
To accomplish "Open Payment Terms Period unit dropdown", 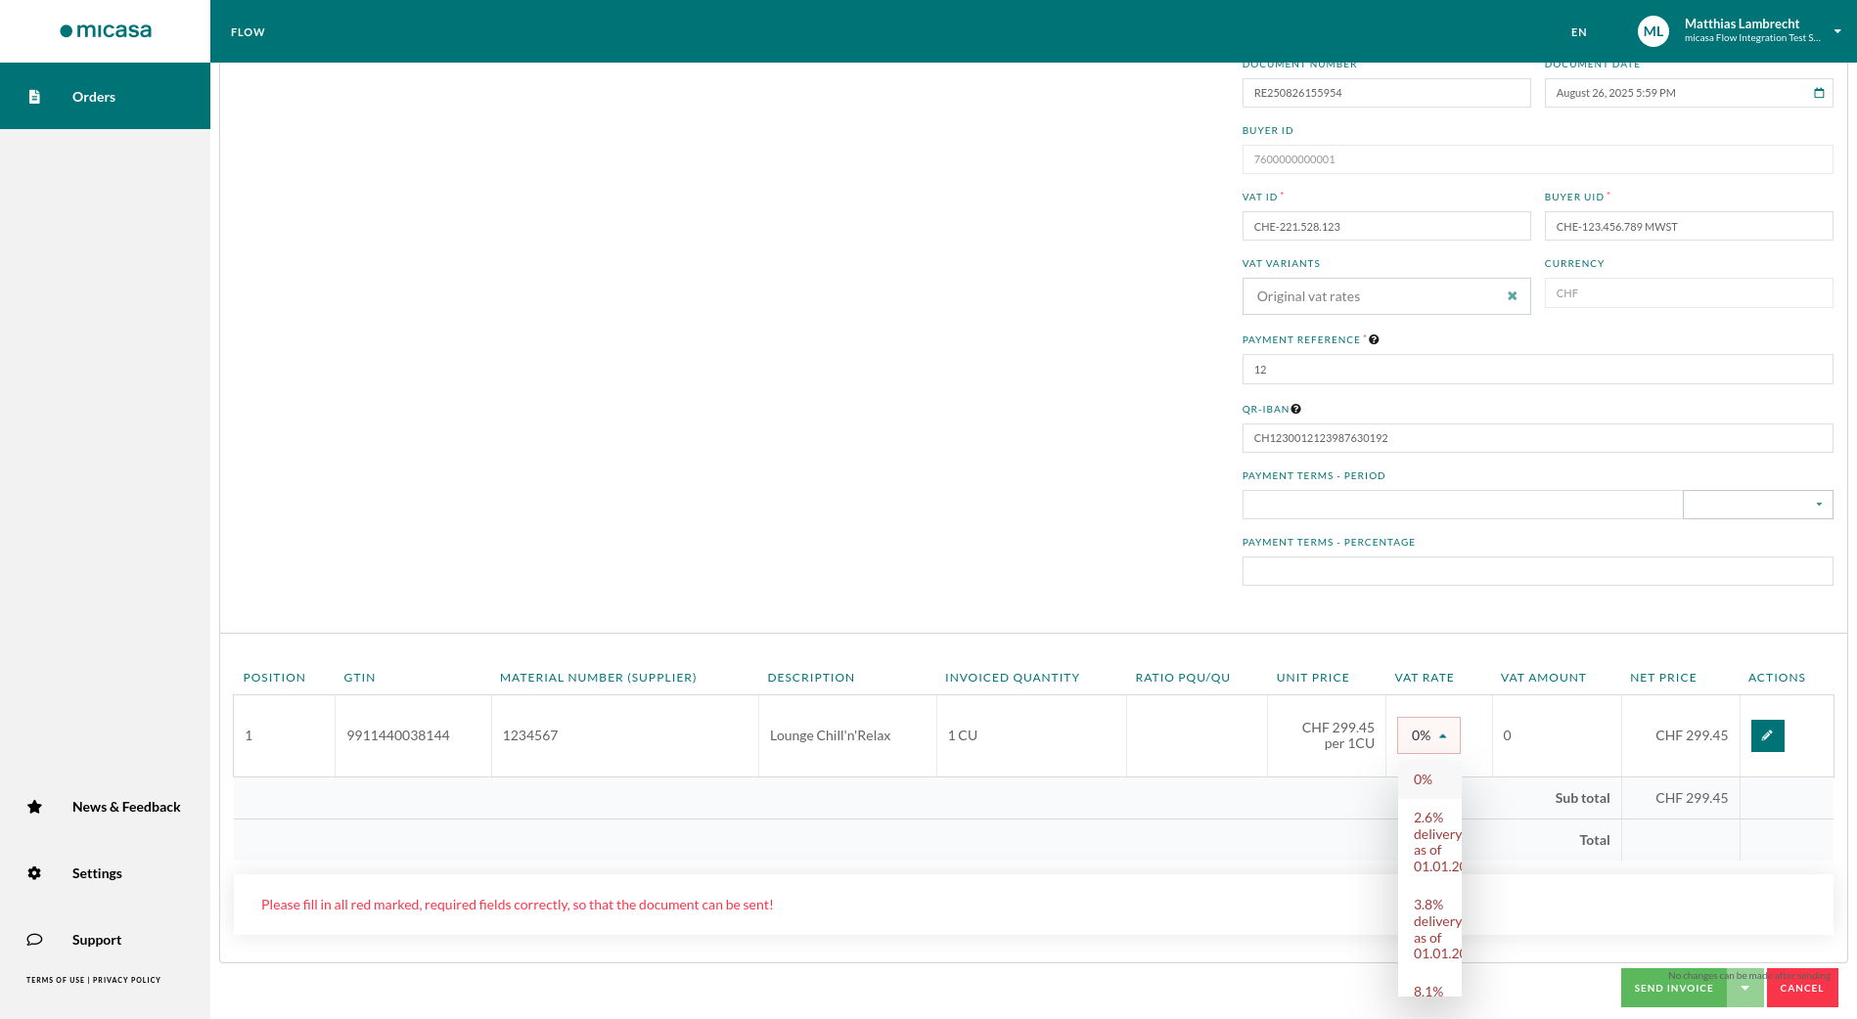I will [x=1757, y=505].
